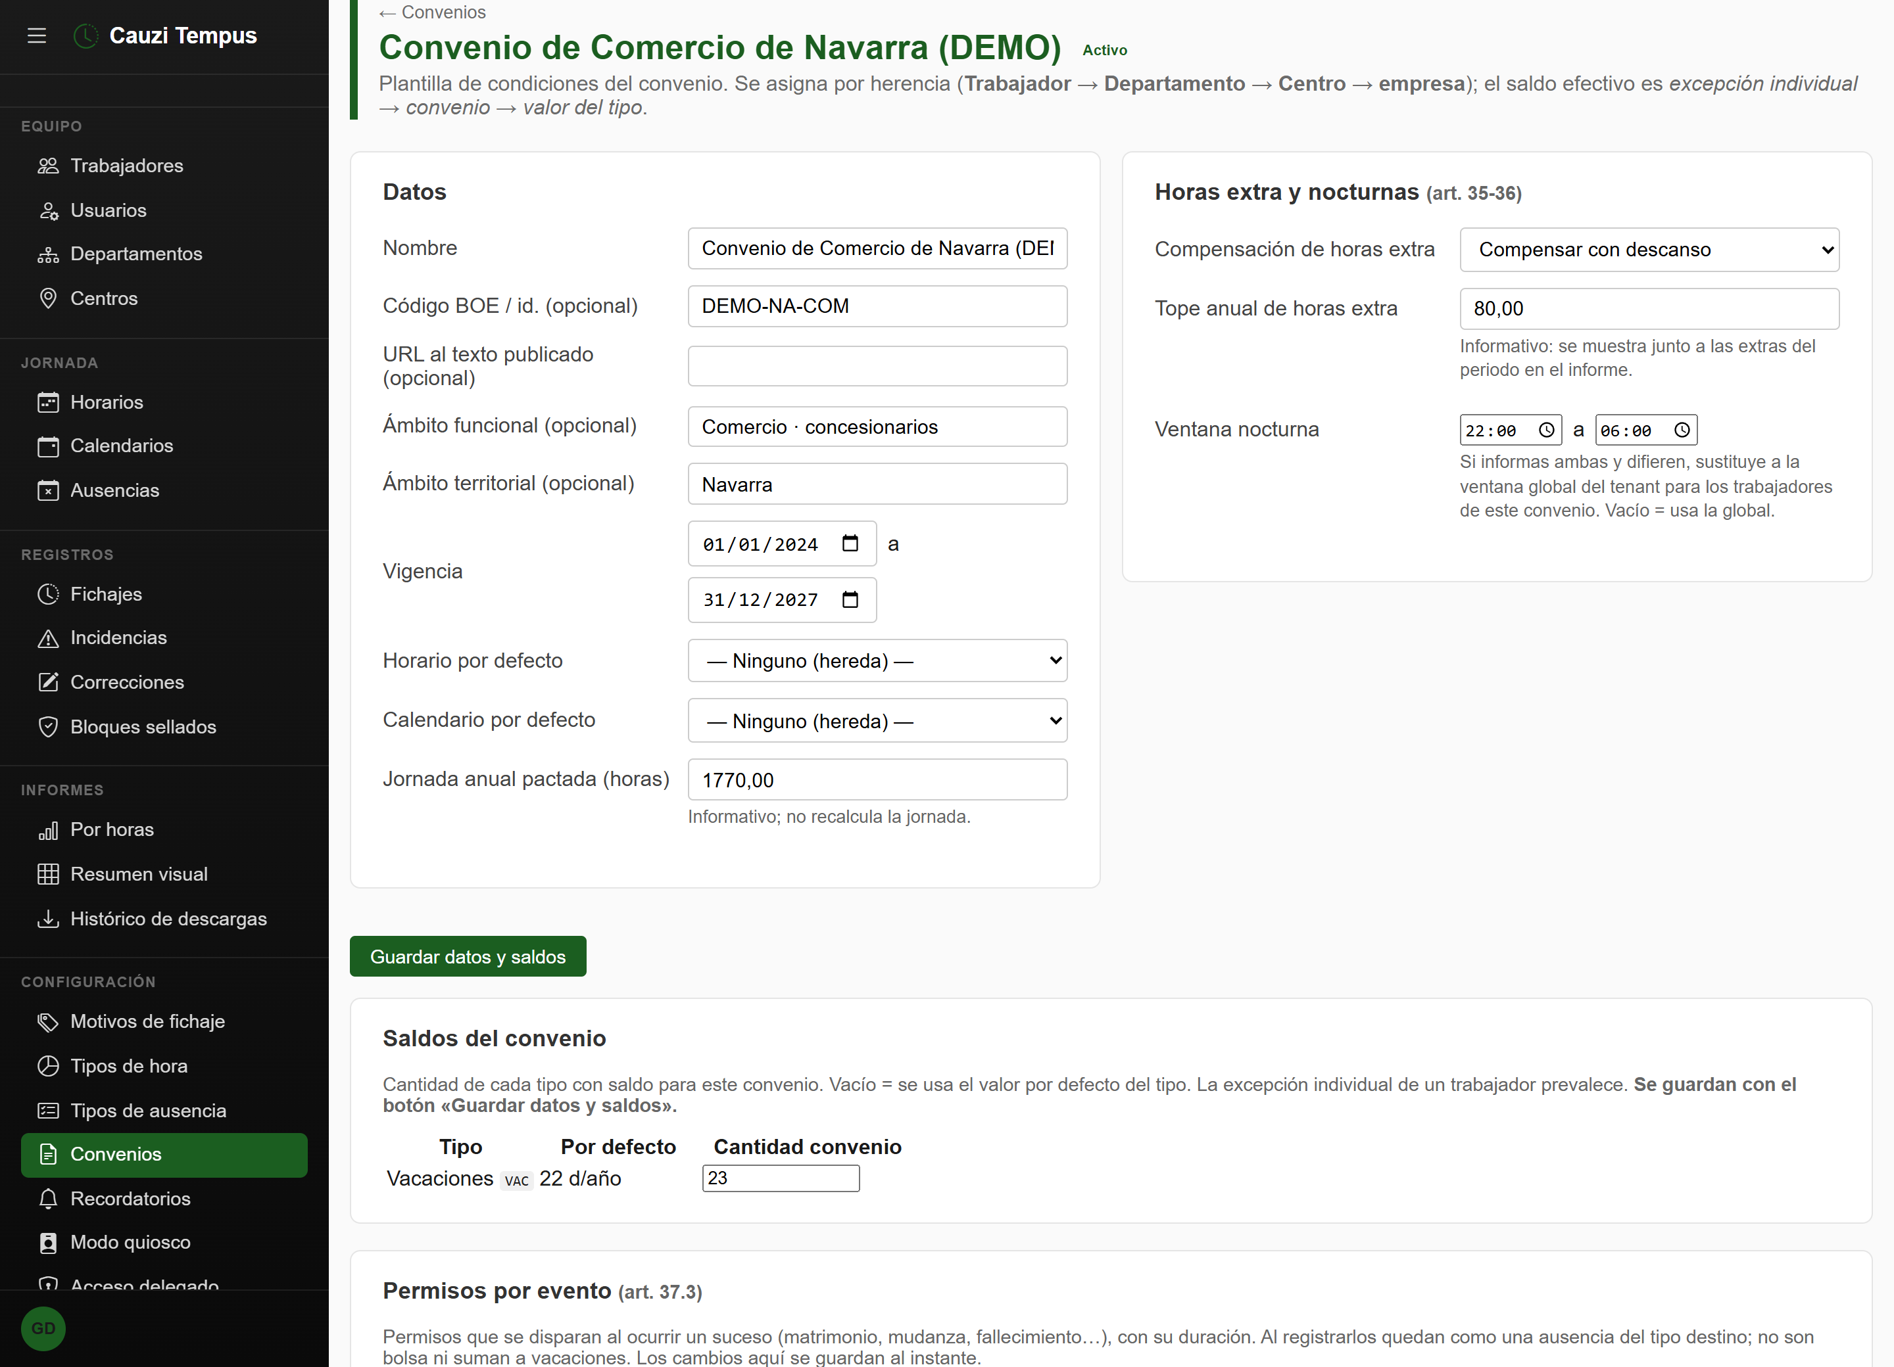Image resolution: width=1894 pixels, height=1367 pixels.
Task: Go back via the Convenios breadcrumb link
Action: 432,12
